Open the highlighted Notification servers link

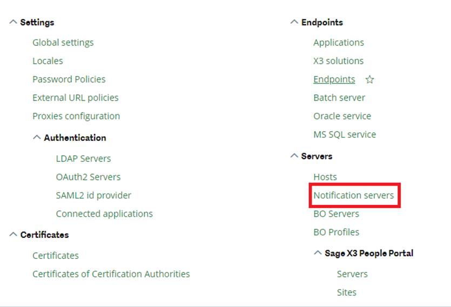pyautogui.click(x=353, y=195)
